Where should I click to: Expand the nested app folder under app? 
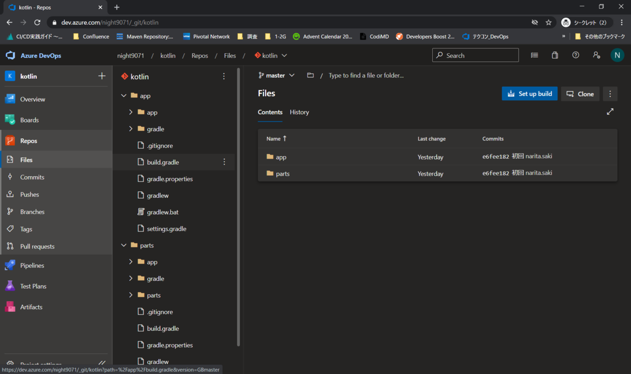pos(131,112)
